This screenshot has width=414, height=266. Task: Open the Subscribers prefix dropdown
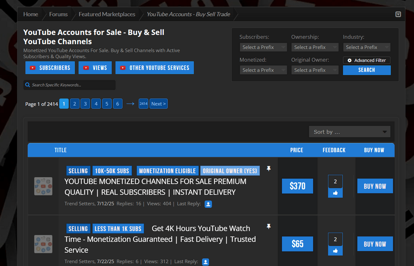(263, 47)
